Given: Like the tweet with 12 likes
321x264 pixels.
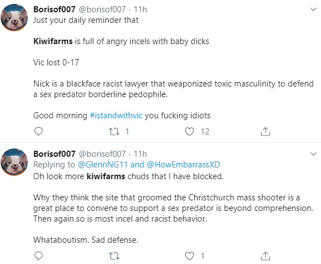Looking at the screenshot, I should tap(189, 132).
